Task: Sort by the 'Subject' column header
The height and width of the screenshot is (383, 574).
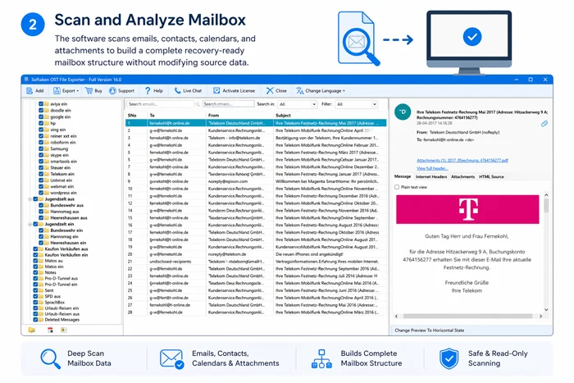Action: click(x=330, y=115)
